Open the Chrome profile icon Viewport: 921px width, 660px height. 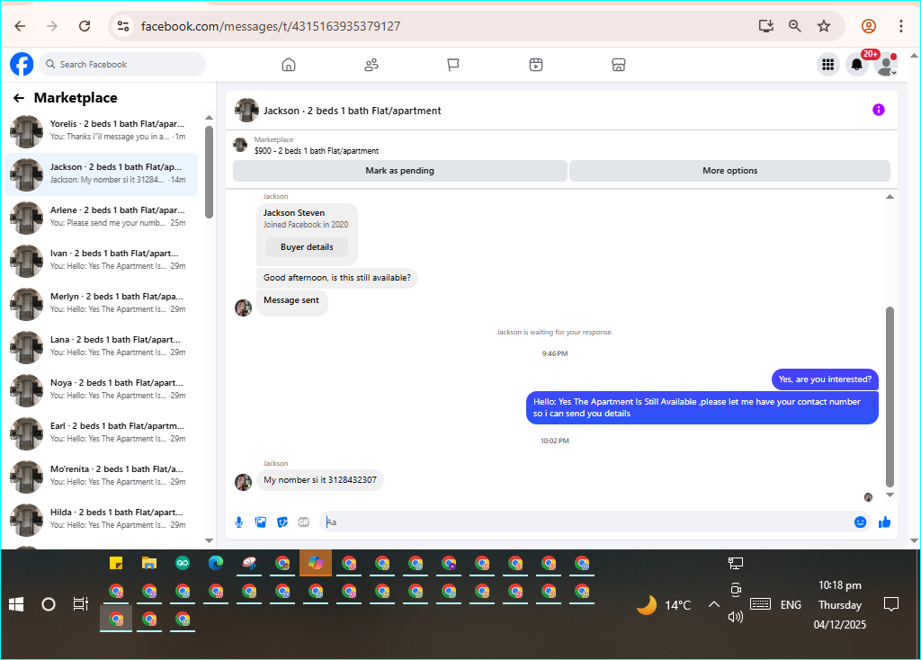coord(869,26)
